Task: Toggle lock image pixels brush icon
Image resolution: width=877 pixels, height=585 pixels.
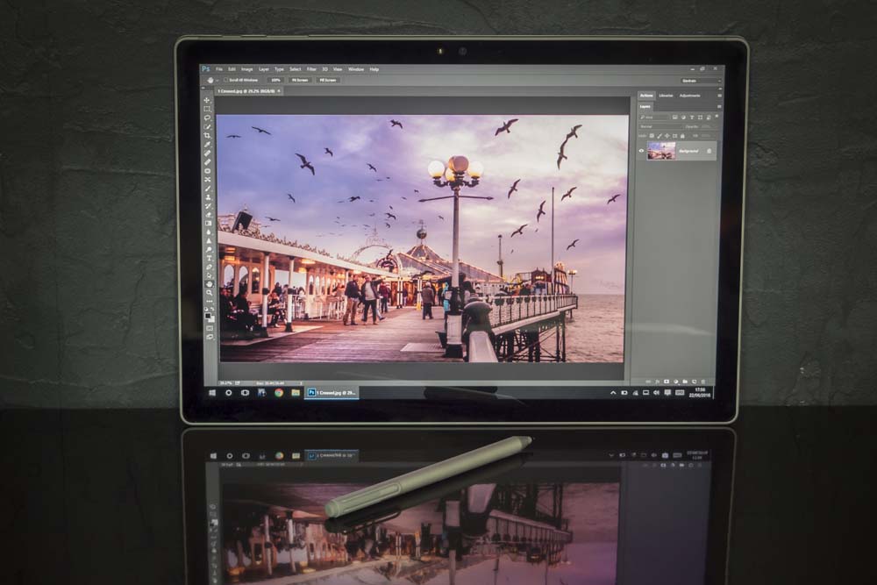Action: coord(660,136)
